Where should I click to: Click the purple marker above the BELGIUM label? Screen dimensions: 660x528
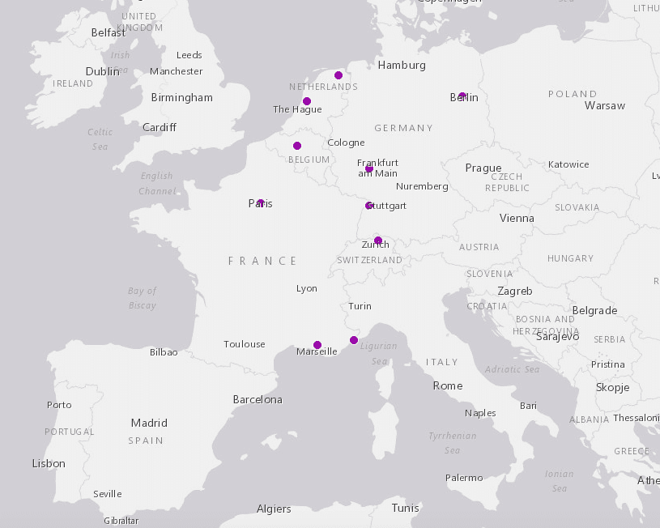(x=297, y=146)
